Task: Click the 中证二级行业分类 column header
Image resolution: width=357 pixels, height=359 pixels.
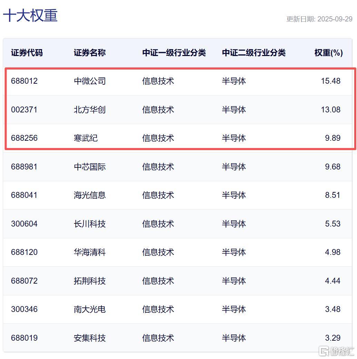Action: pos(254,53)
